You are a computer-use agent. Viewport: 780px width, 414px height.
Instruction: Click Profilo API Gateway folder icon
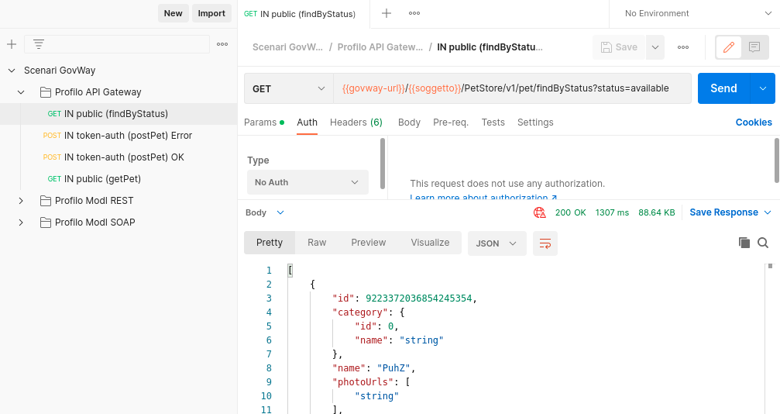point(45,92)
